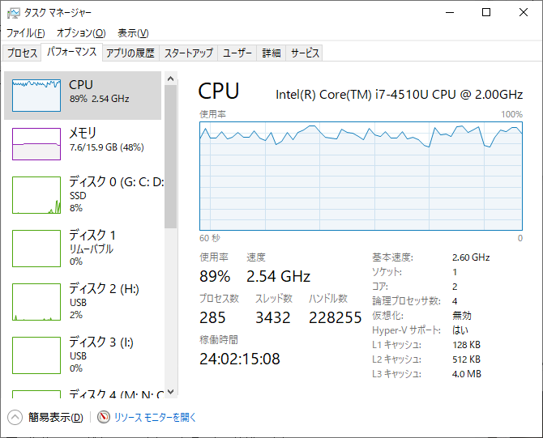
Task: Open the オプション(O) menu
Action: pyautogui.click(x=81, y=33)
